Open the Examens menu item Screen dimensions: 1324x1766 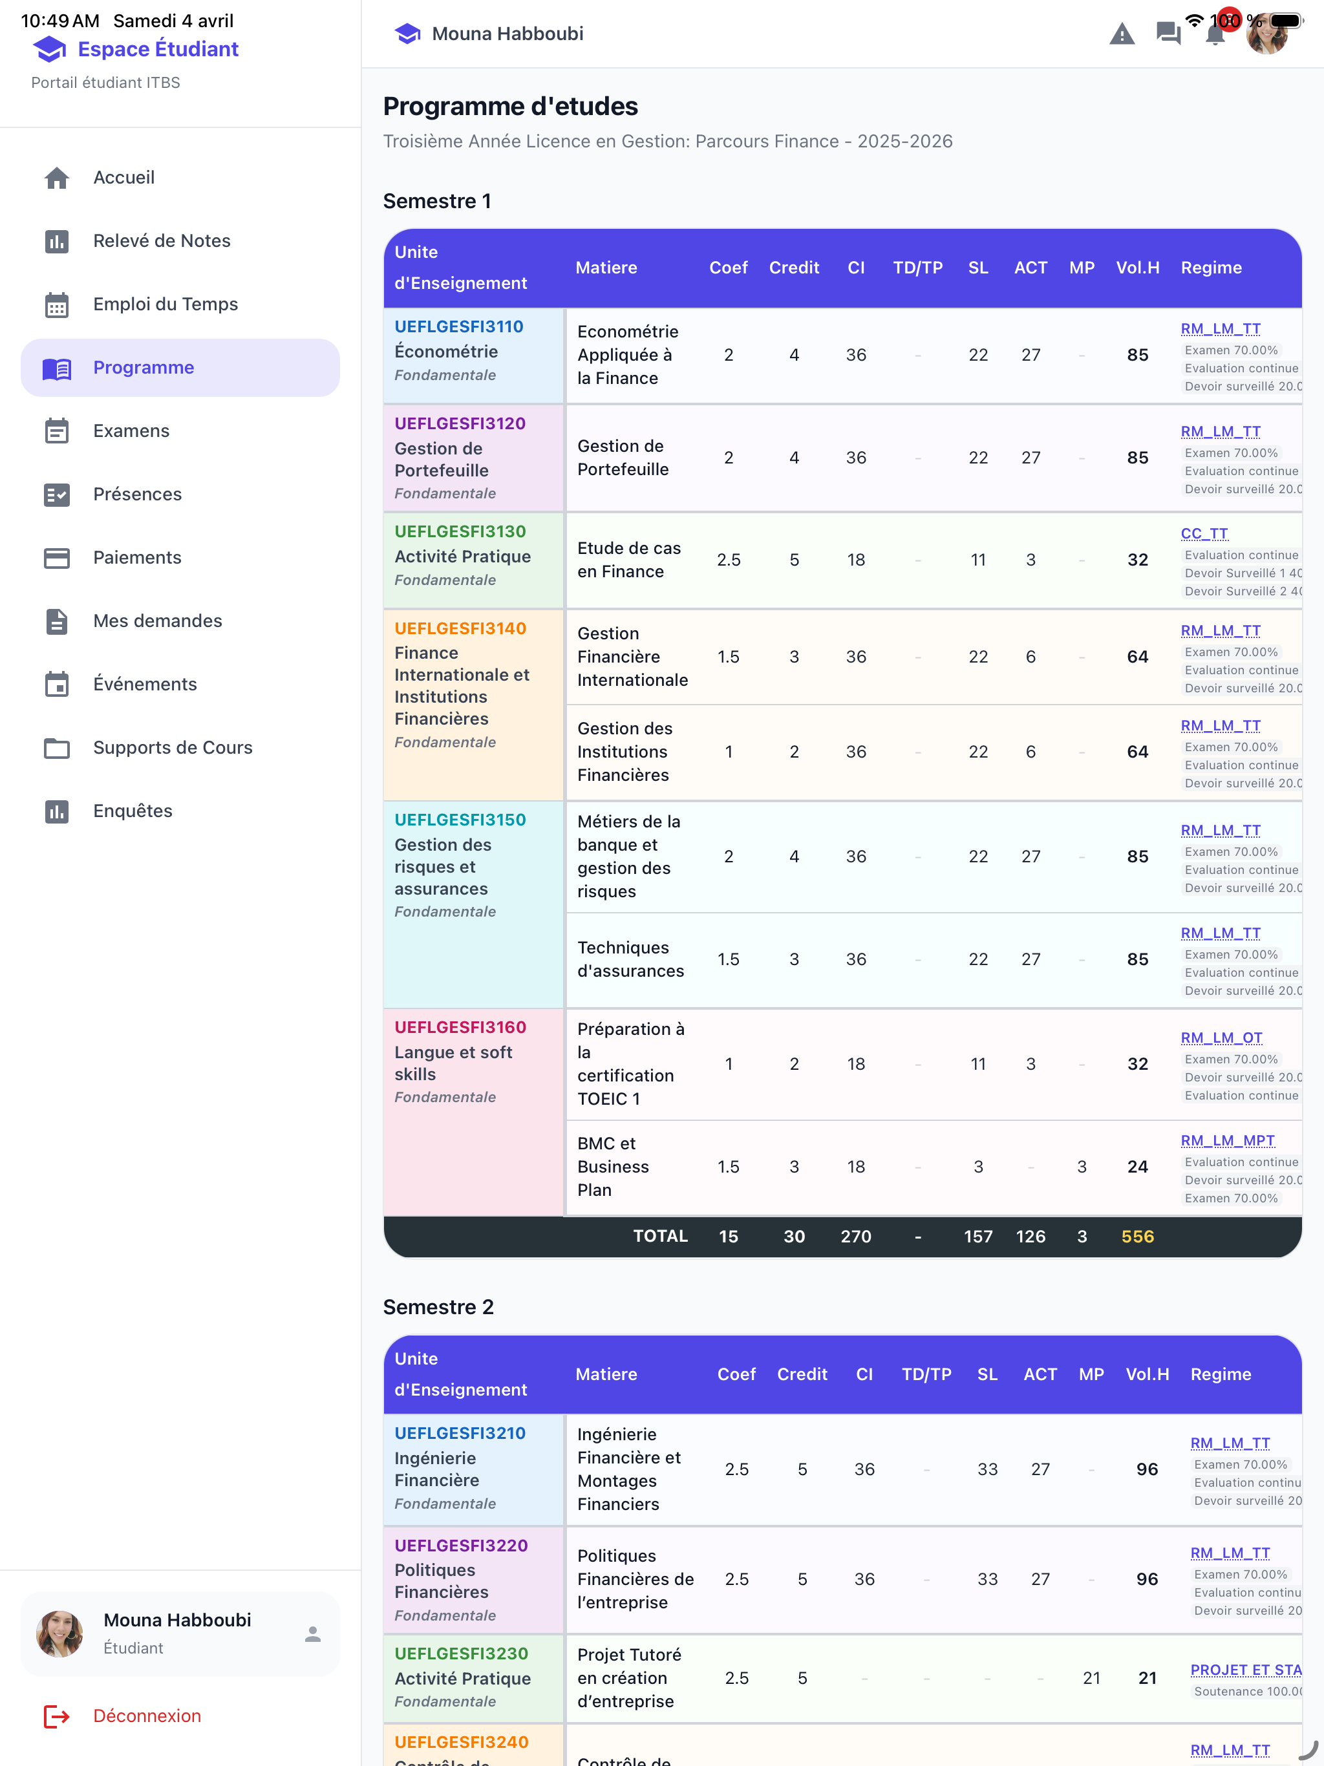180,431
